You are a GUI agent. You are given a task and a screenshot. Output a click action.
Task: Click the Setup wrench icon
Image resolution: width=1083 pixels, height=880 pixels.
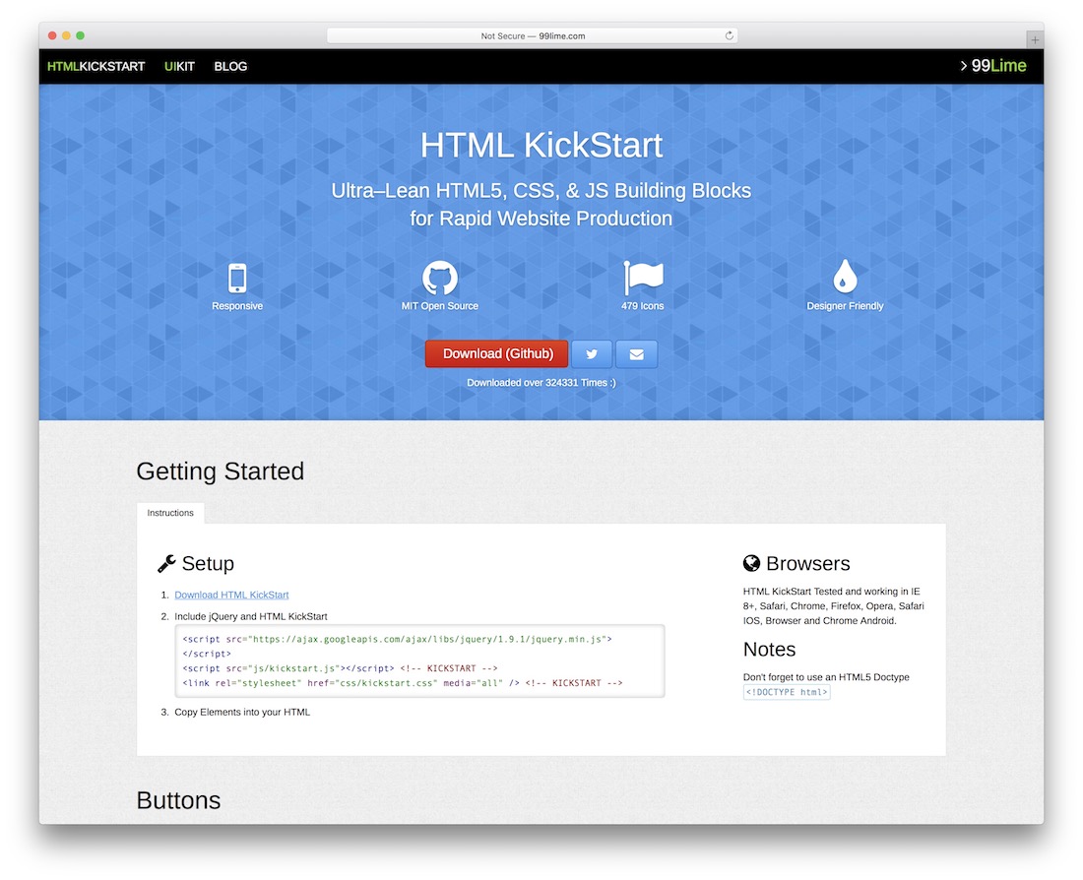coord(166,564)
